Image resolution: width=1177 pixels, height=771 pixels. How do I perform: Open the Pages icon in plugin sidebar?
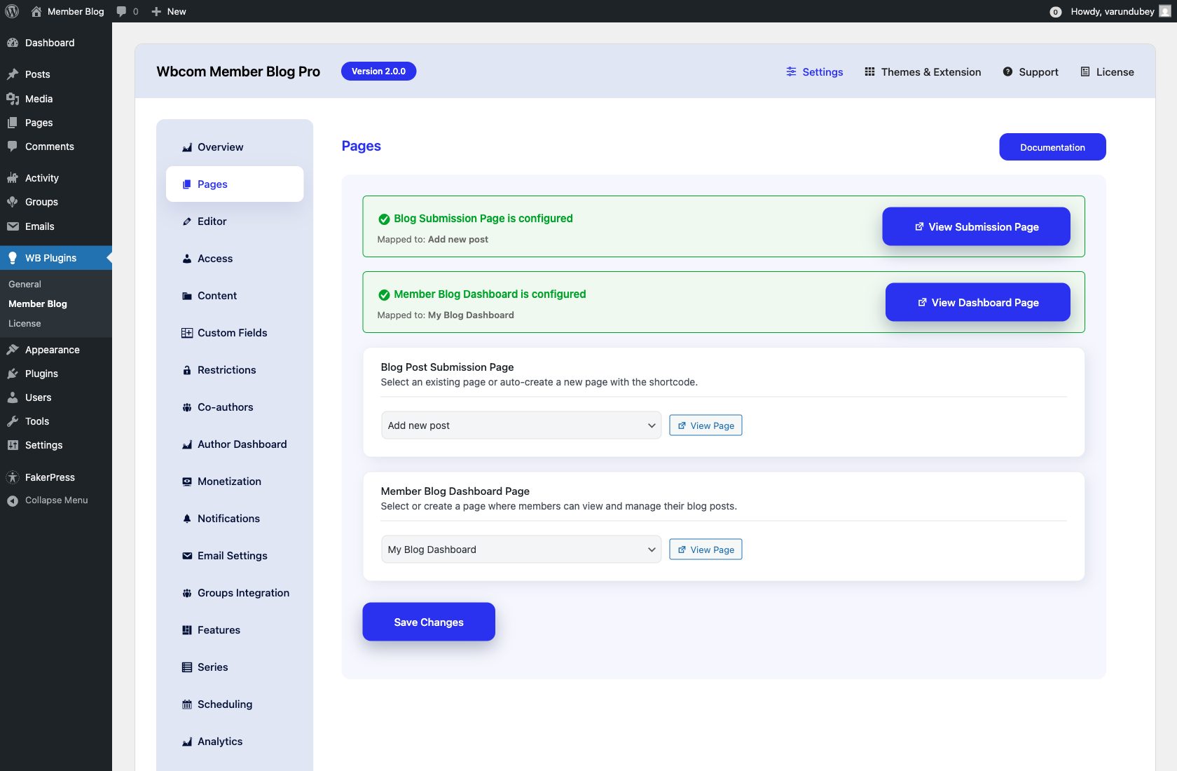[x=186, y=184]
